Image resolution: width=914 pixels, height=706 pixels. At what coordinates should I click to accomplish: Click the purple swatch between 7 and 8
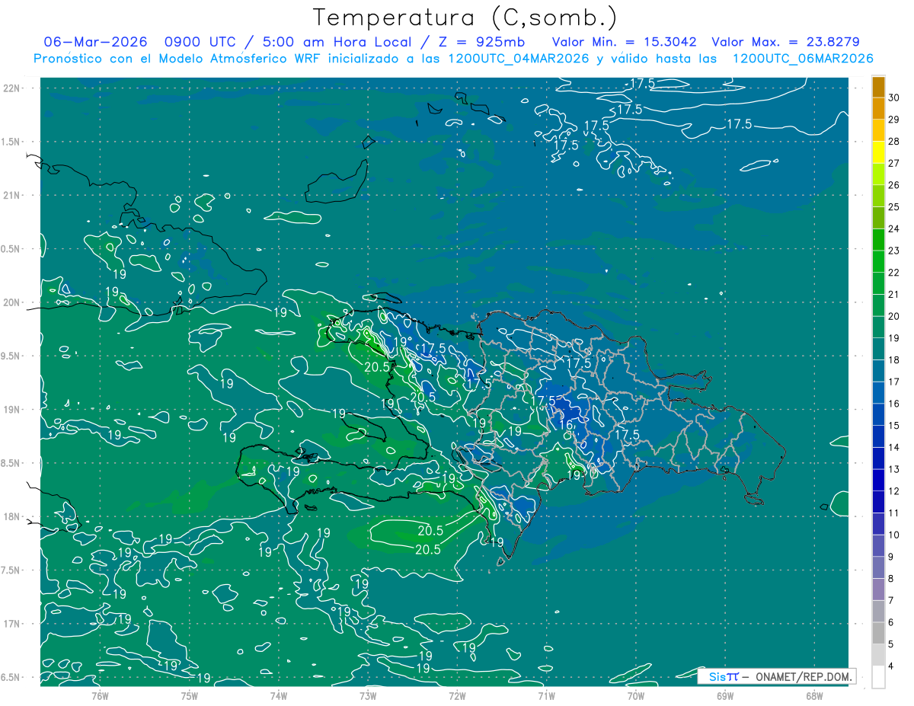coord(878,589)
